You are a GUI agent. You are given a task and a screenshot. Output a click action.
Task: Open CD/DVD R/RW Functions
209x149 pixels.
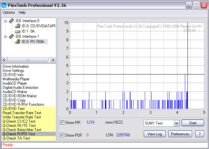coord(23,104)
